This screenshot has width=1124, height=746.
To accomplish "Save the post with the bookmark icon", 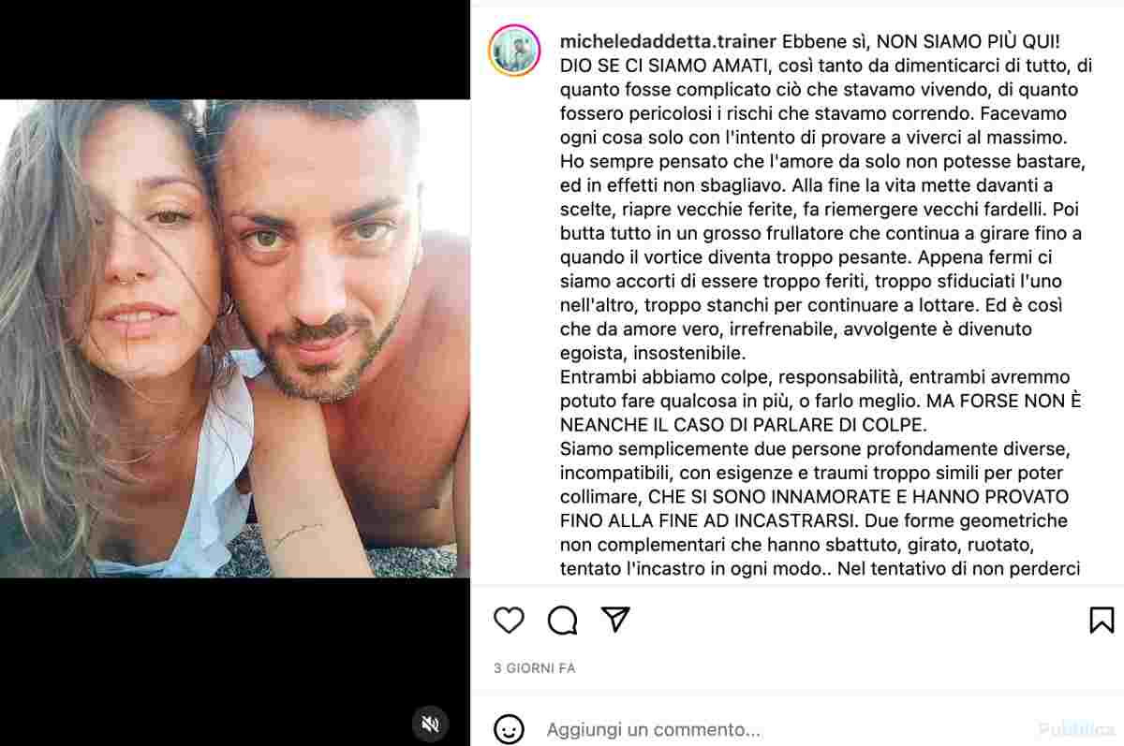I will [1102, 620].
